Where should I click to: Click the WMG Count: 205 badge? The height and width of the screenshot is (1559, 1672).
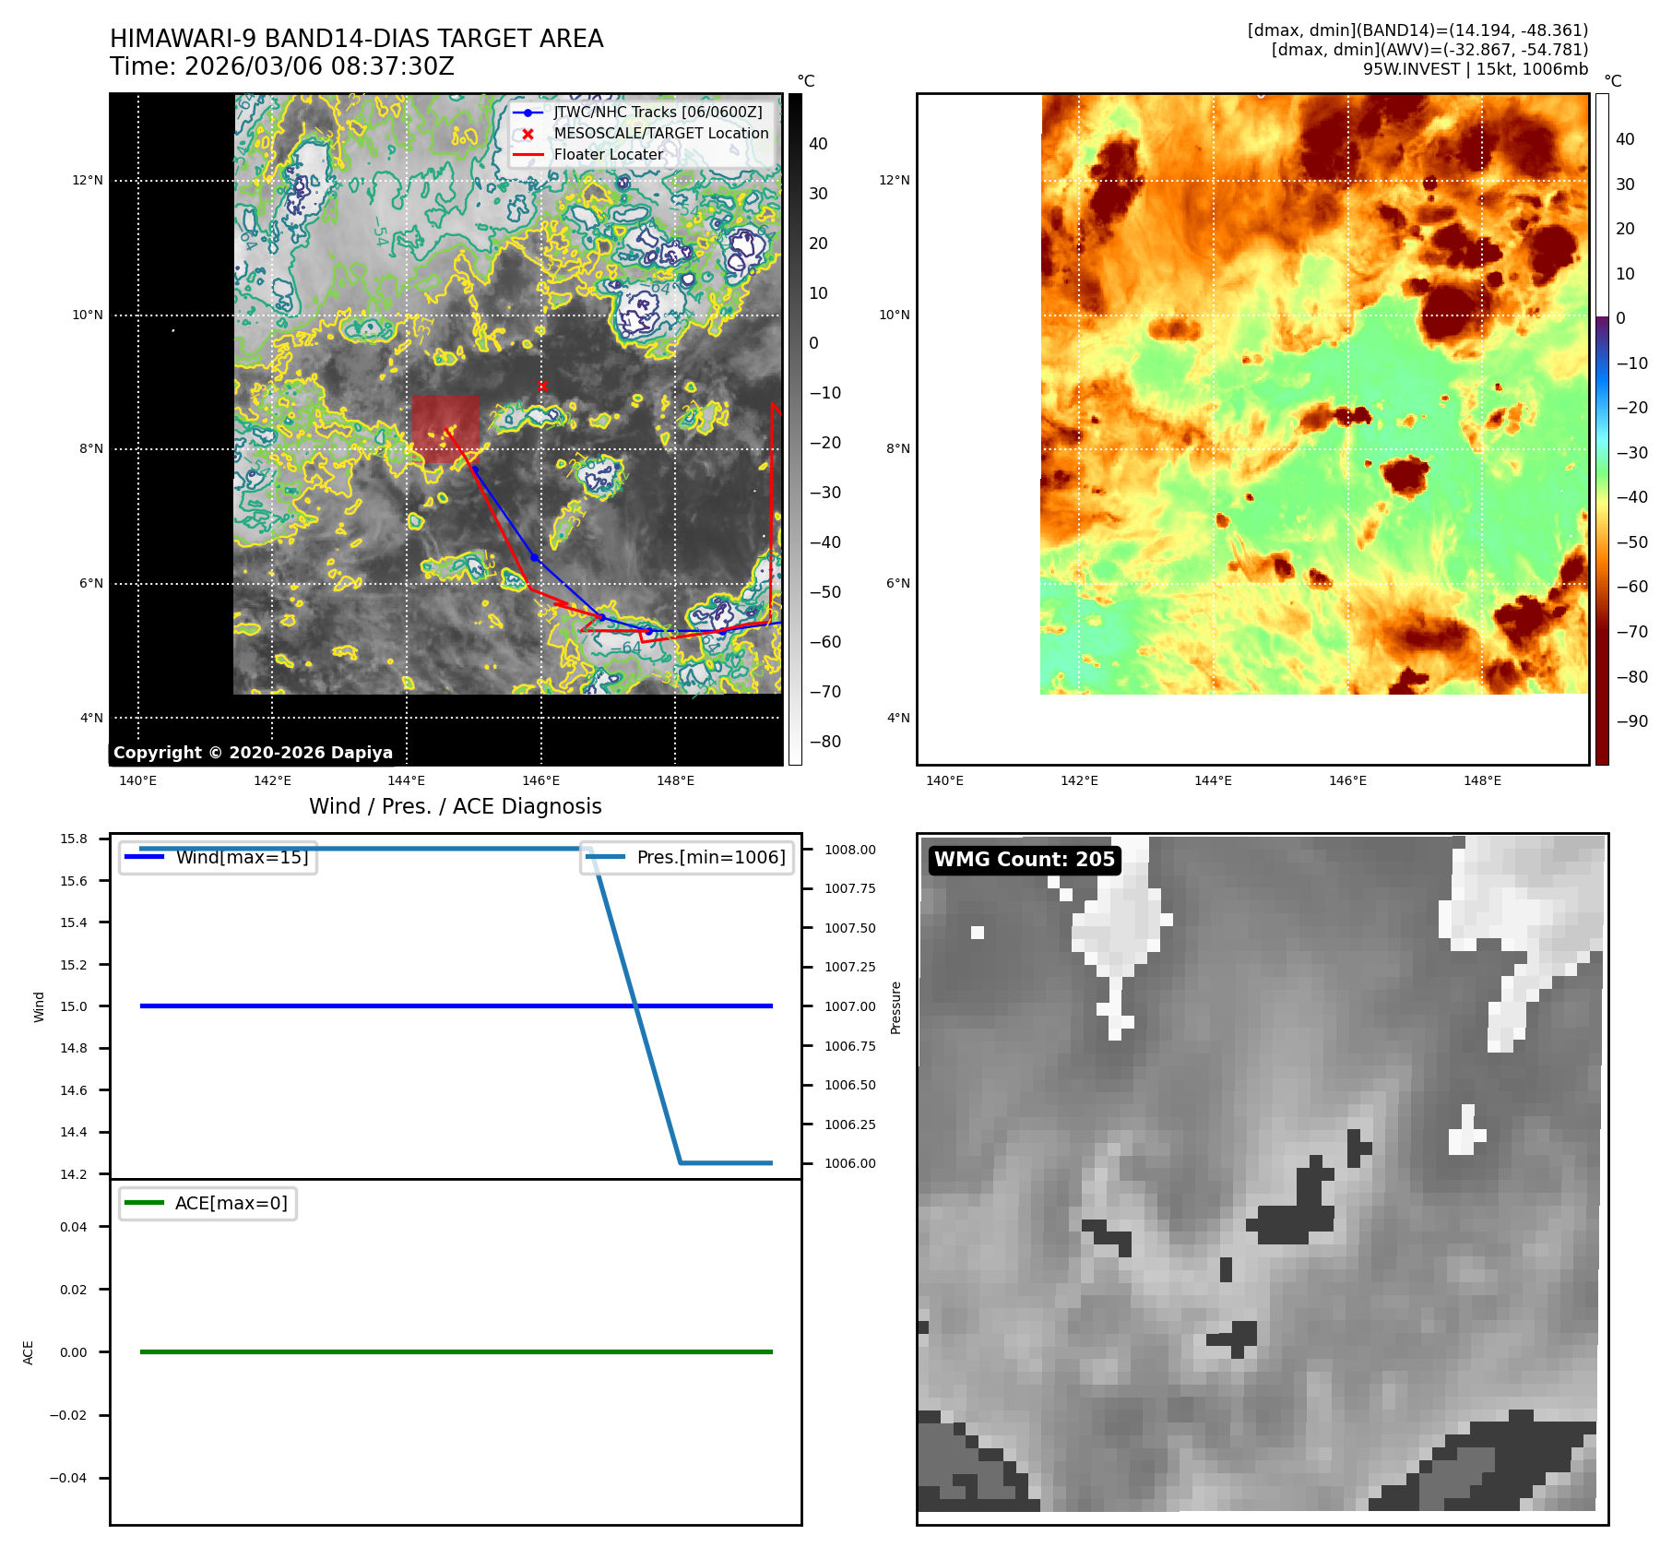click(x=1024, y=860)
